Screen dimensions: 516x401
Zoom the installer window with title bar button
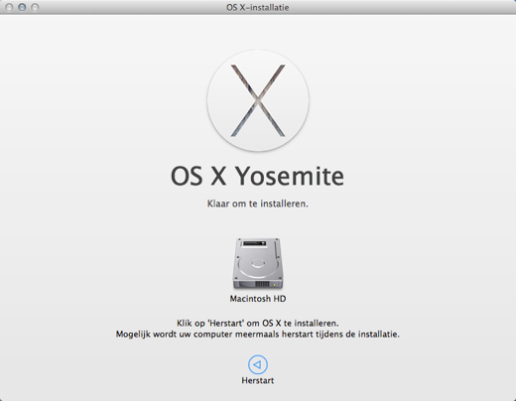(x=35, y=7)
